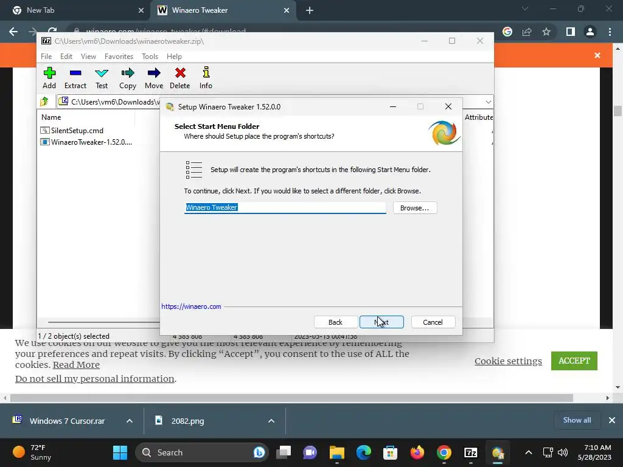Image resolution: width=623 pixels, height=467 pixels.
Task: Click Browse to choose a different folder
Action: [415, 208]
